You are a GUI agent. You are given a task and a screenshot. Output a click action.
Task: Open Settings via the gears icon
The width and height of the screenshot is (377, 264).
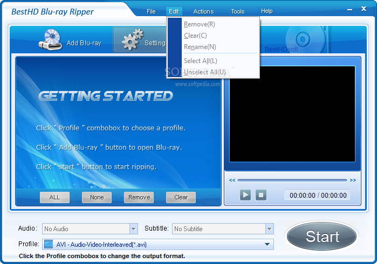(x=132, y=40)
